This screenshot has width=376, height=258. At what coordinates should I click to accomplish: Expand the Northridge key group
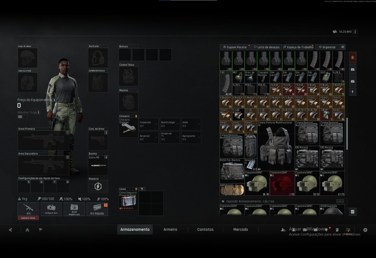[170, 124]
